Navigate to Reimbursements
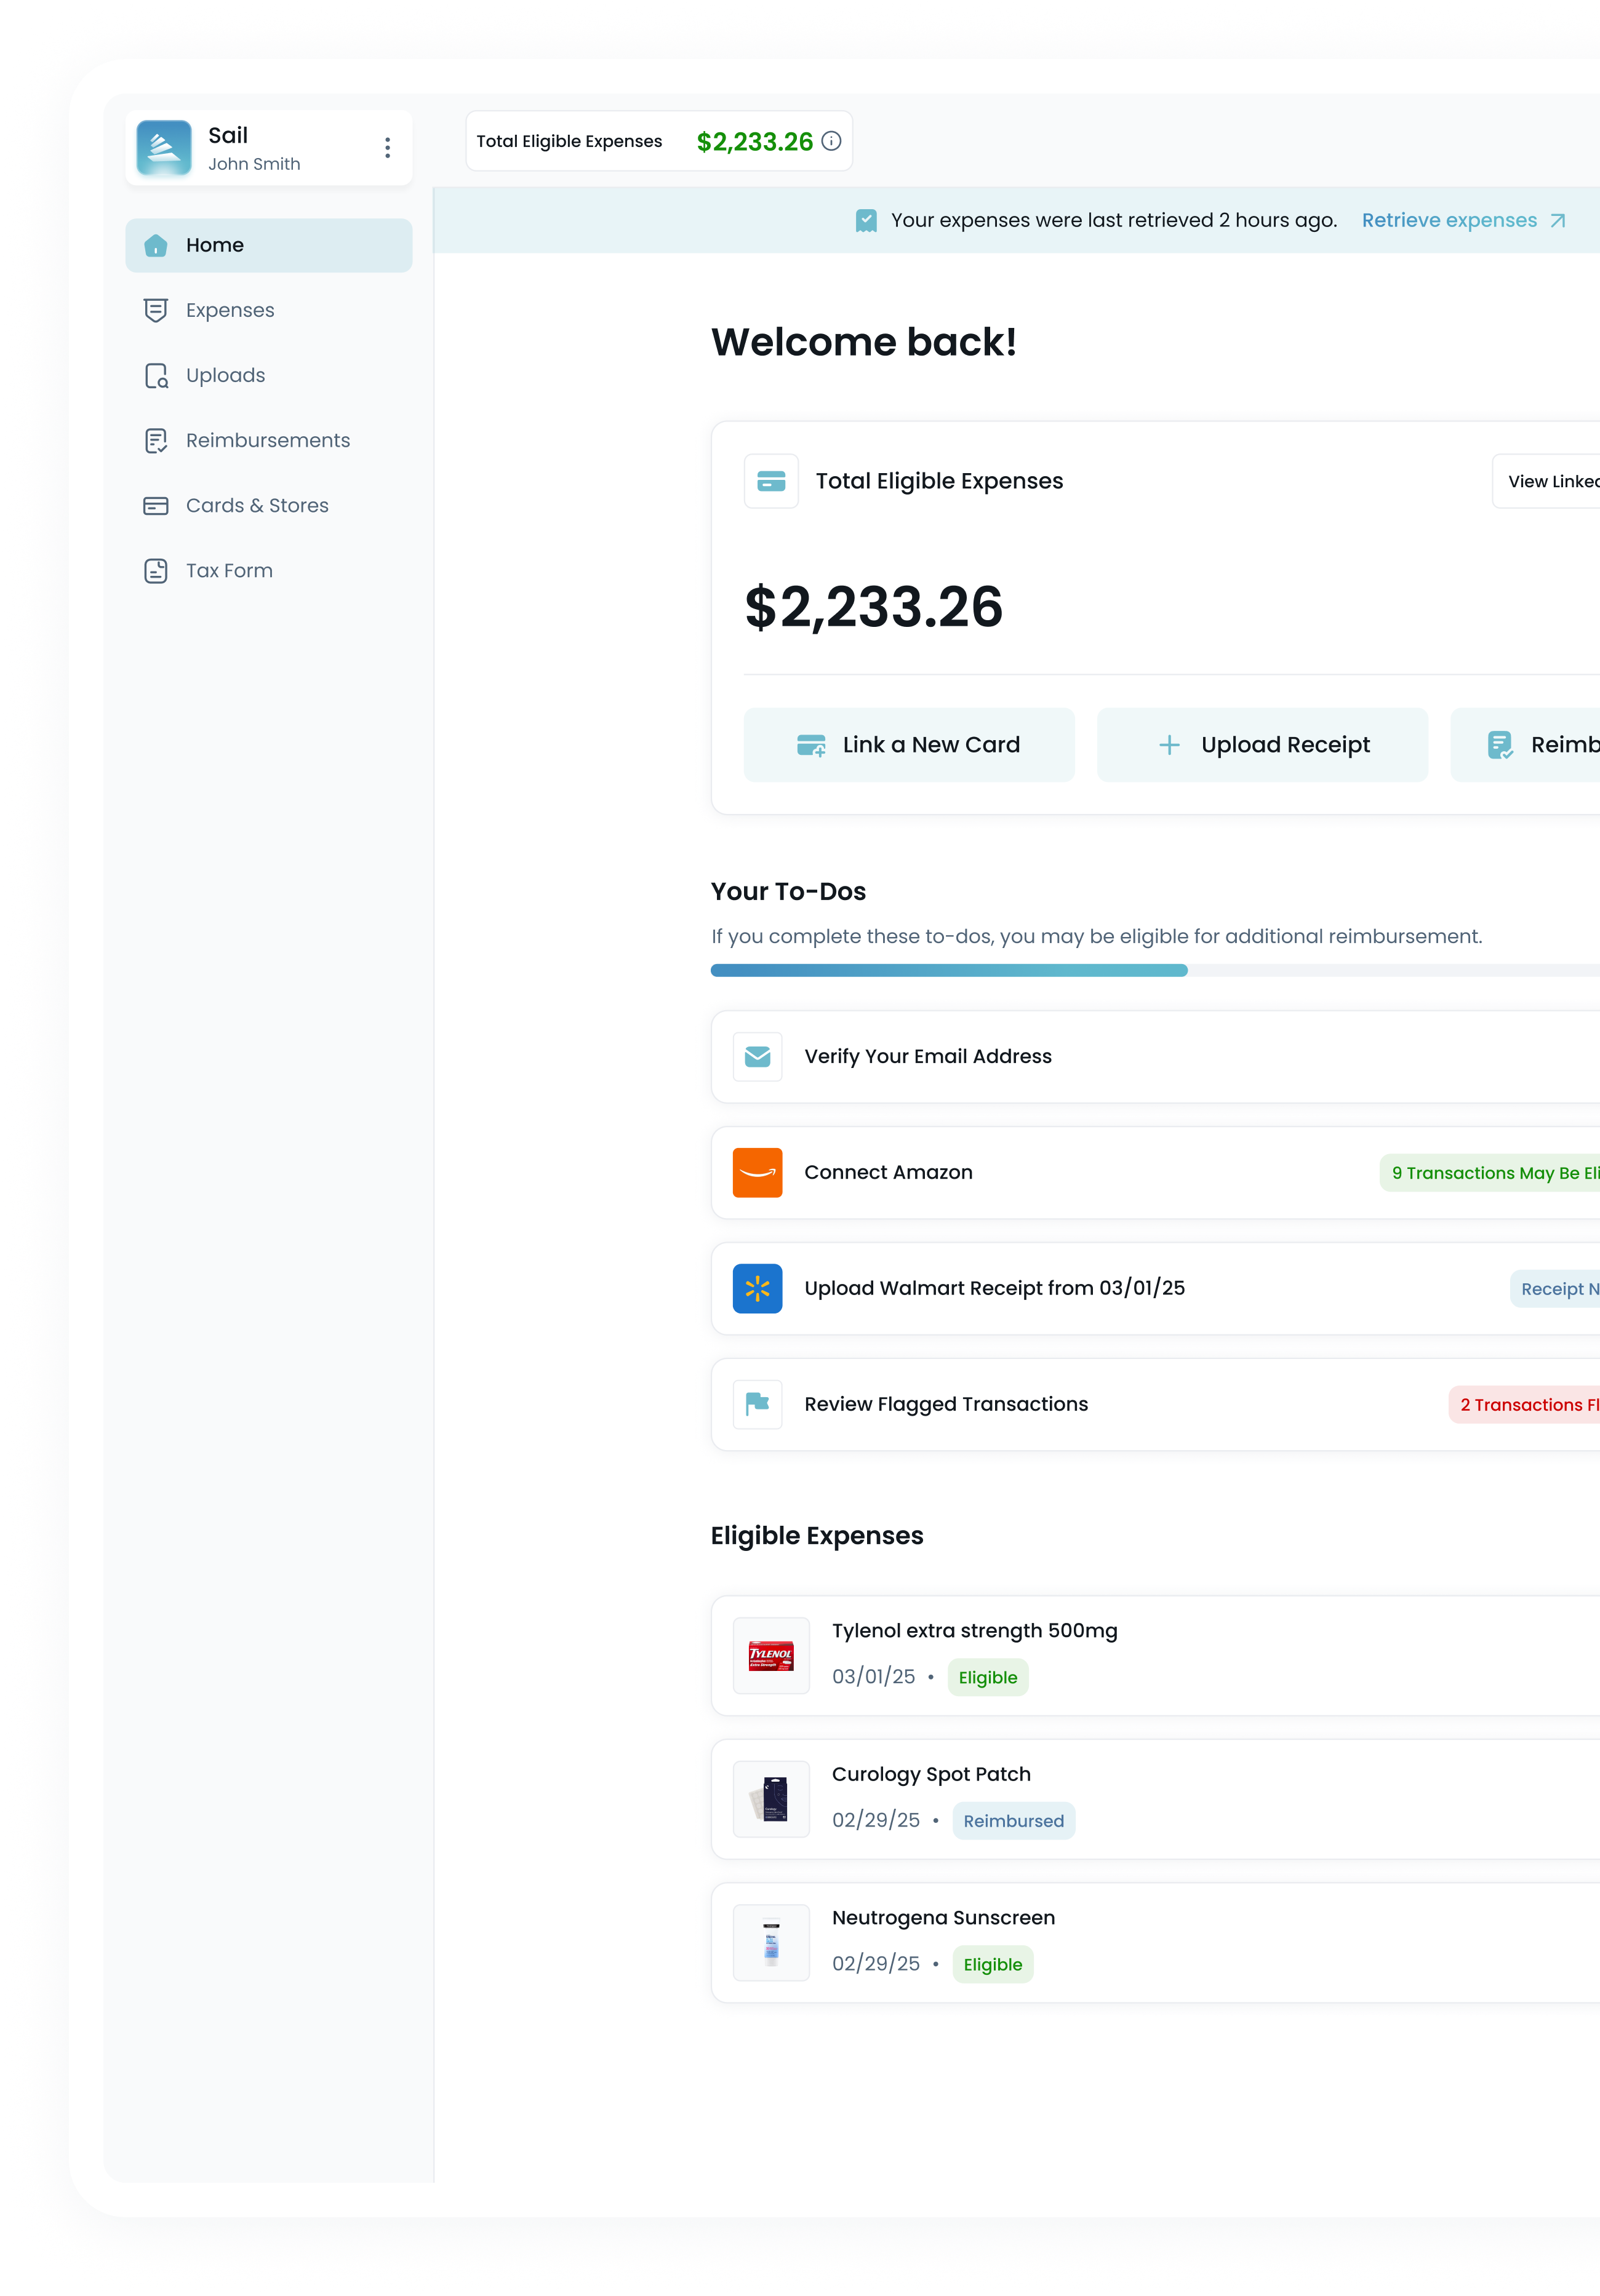The width and height of the screenshot is (1600, 2296). coord(267,440)
